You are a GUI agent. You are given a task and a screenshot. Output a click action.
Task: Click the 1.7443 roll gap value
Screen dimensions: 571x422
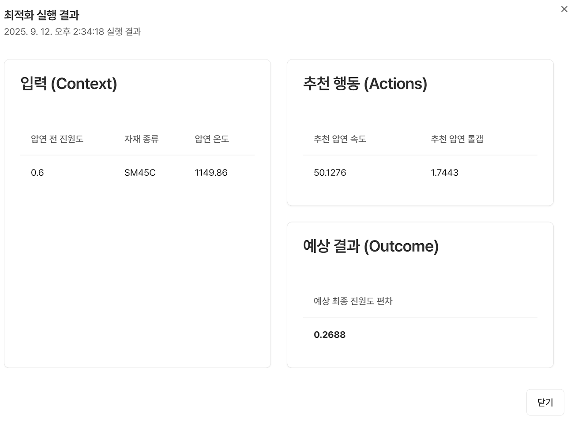coord(444,173)
